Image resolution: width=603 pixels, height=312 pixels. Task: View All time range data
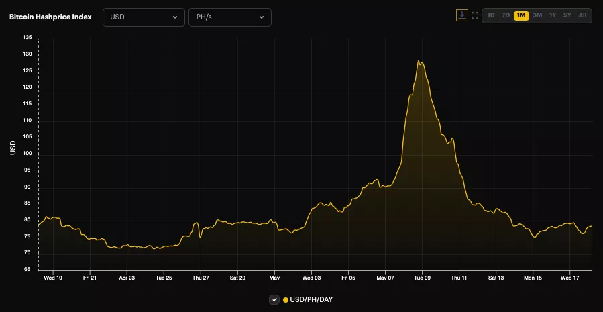[x=582, y=15]
